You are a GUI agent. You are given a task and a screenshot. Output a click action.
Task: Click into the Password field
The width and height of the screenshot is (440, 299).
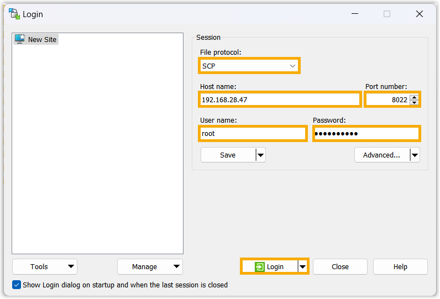(x=366, y=134)
